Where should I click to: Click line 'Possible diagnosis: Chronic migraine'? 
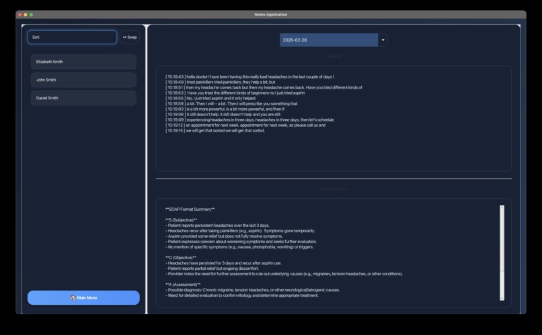point(253,290)
